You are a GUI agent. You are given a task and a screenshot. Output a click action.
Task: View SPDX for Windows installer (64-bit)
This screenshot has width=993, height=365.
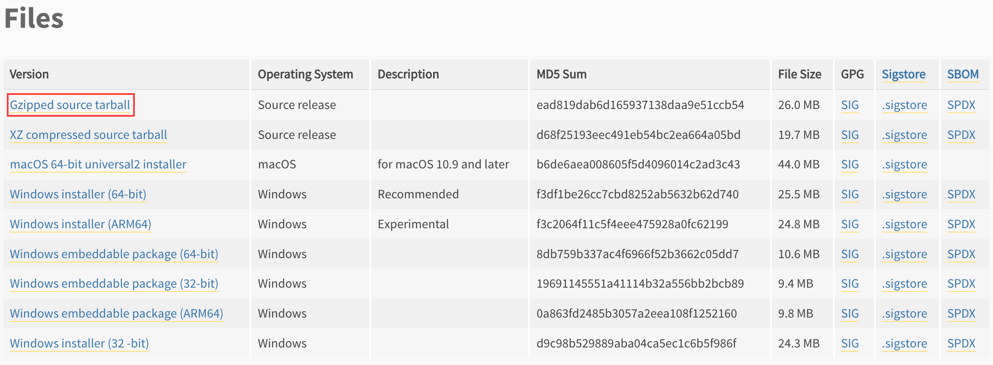[x=961, y=194]
